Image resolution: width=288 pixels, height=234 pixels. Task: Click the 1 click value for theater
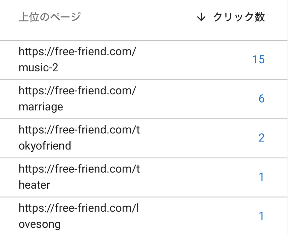tap(261, 177)
